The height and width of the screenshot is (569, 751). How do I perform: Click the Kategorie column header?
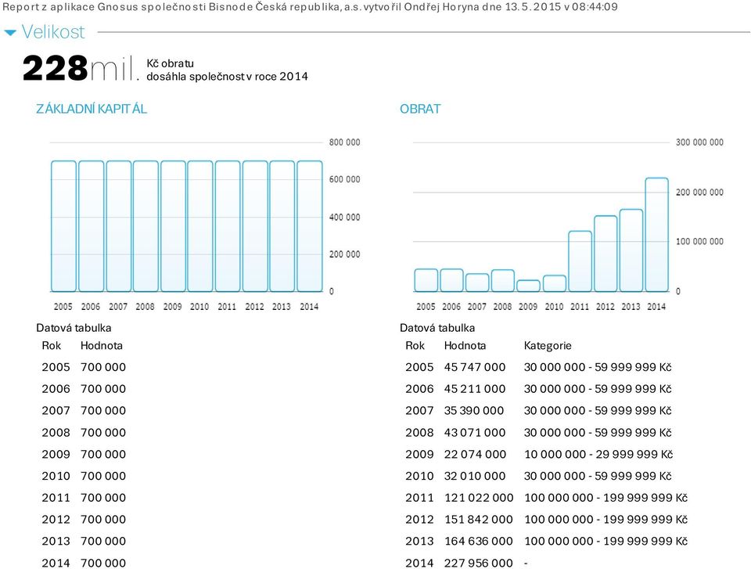(x=548, y=346)
